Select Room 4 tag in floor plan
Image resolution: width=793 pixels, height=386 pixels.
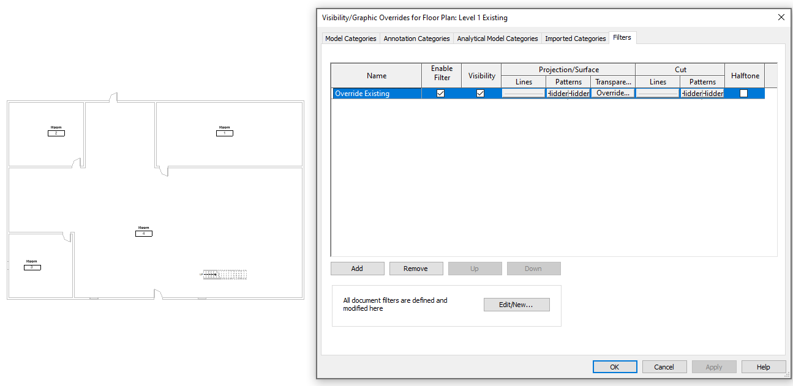click(144, 231)
